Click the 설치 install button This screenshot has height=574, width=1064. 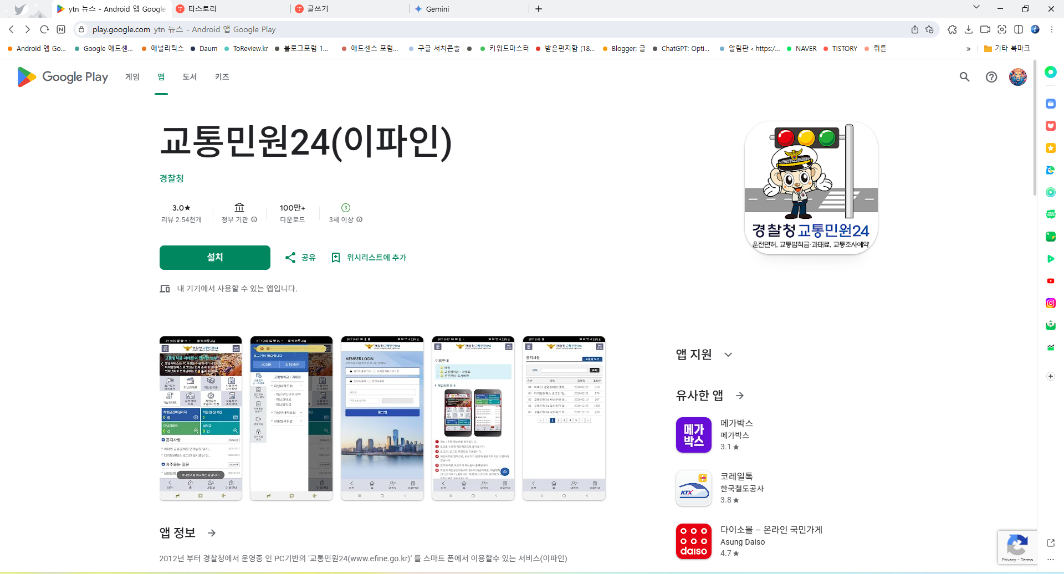tap(214, 257)
